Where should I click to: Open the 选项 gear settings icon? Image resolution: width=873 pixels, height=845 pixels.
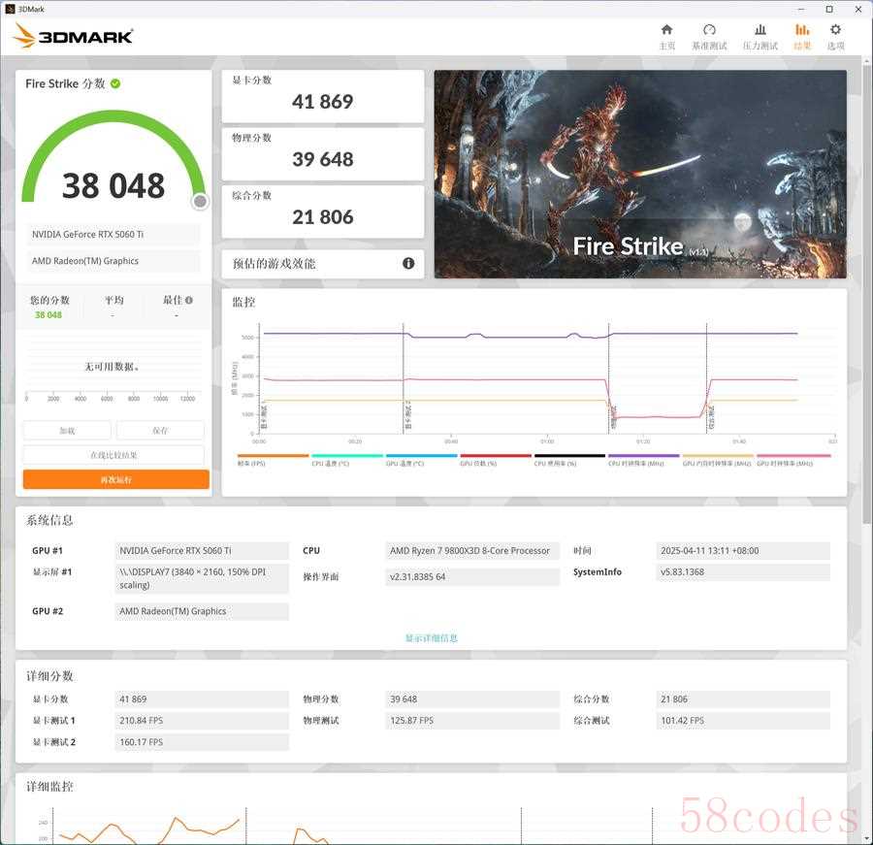835,36
